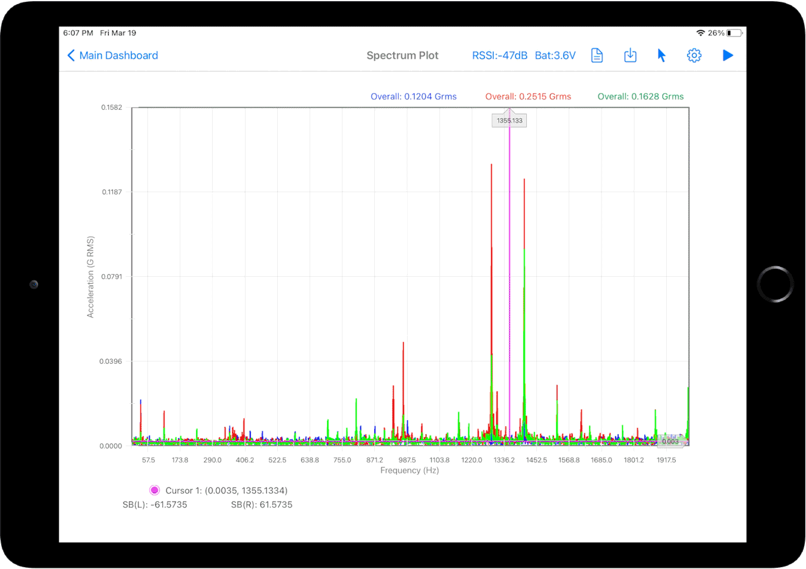Tap the Frequency (Hz) axis label
This screenshot has width=806, height=569.
click(409, 470)
